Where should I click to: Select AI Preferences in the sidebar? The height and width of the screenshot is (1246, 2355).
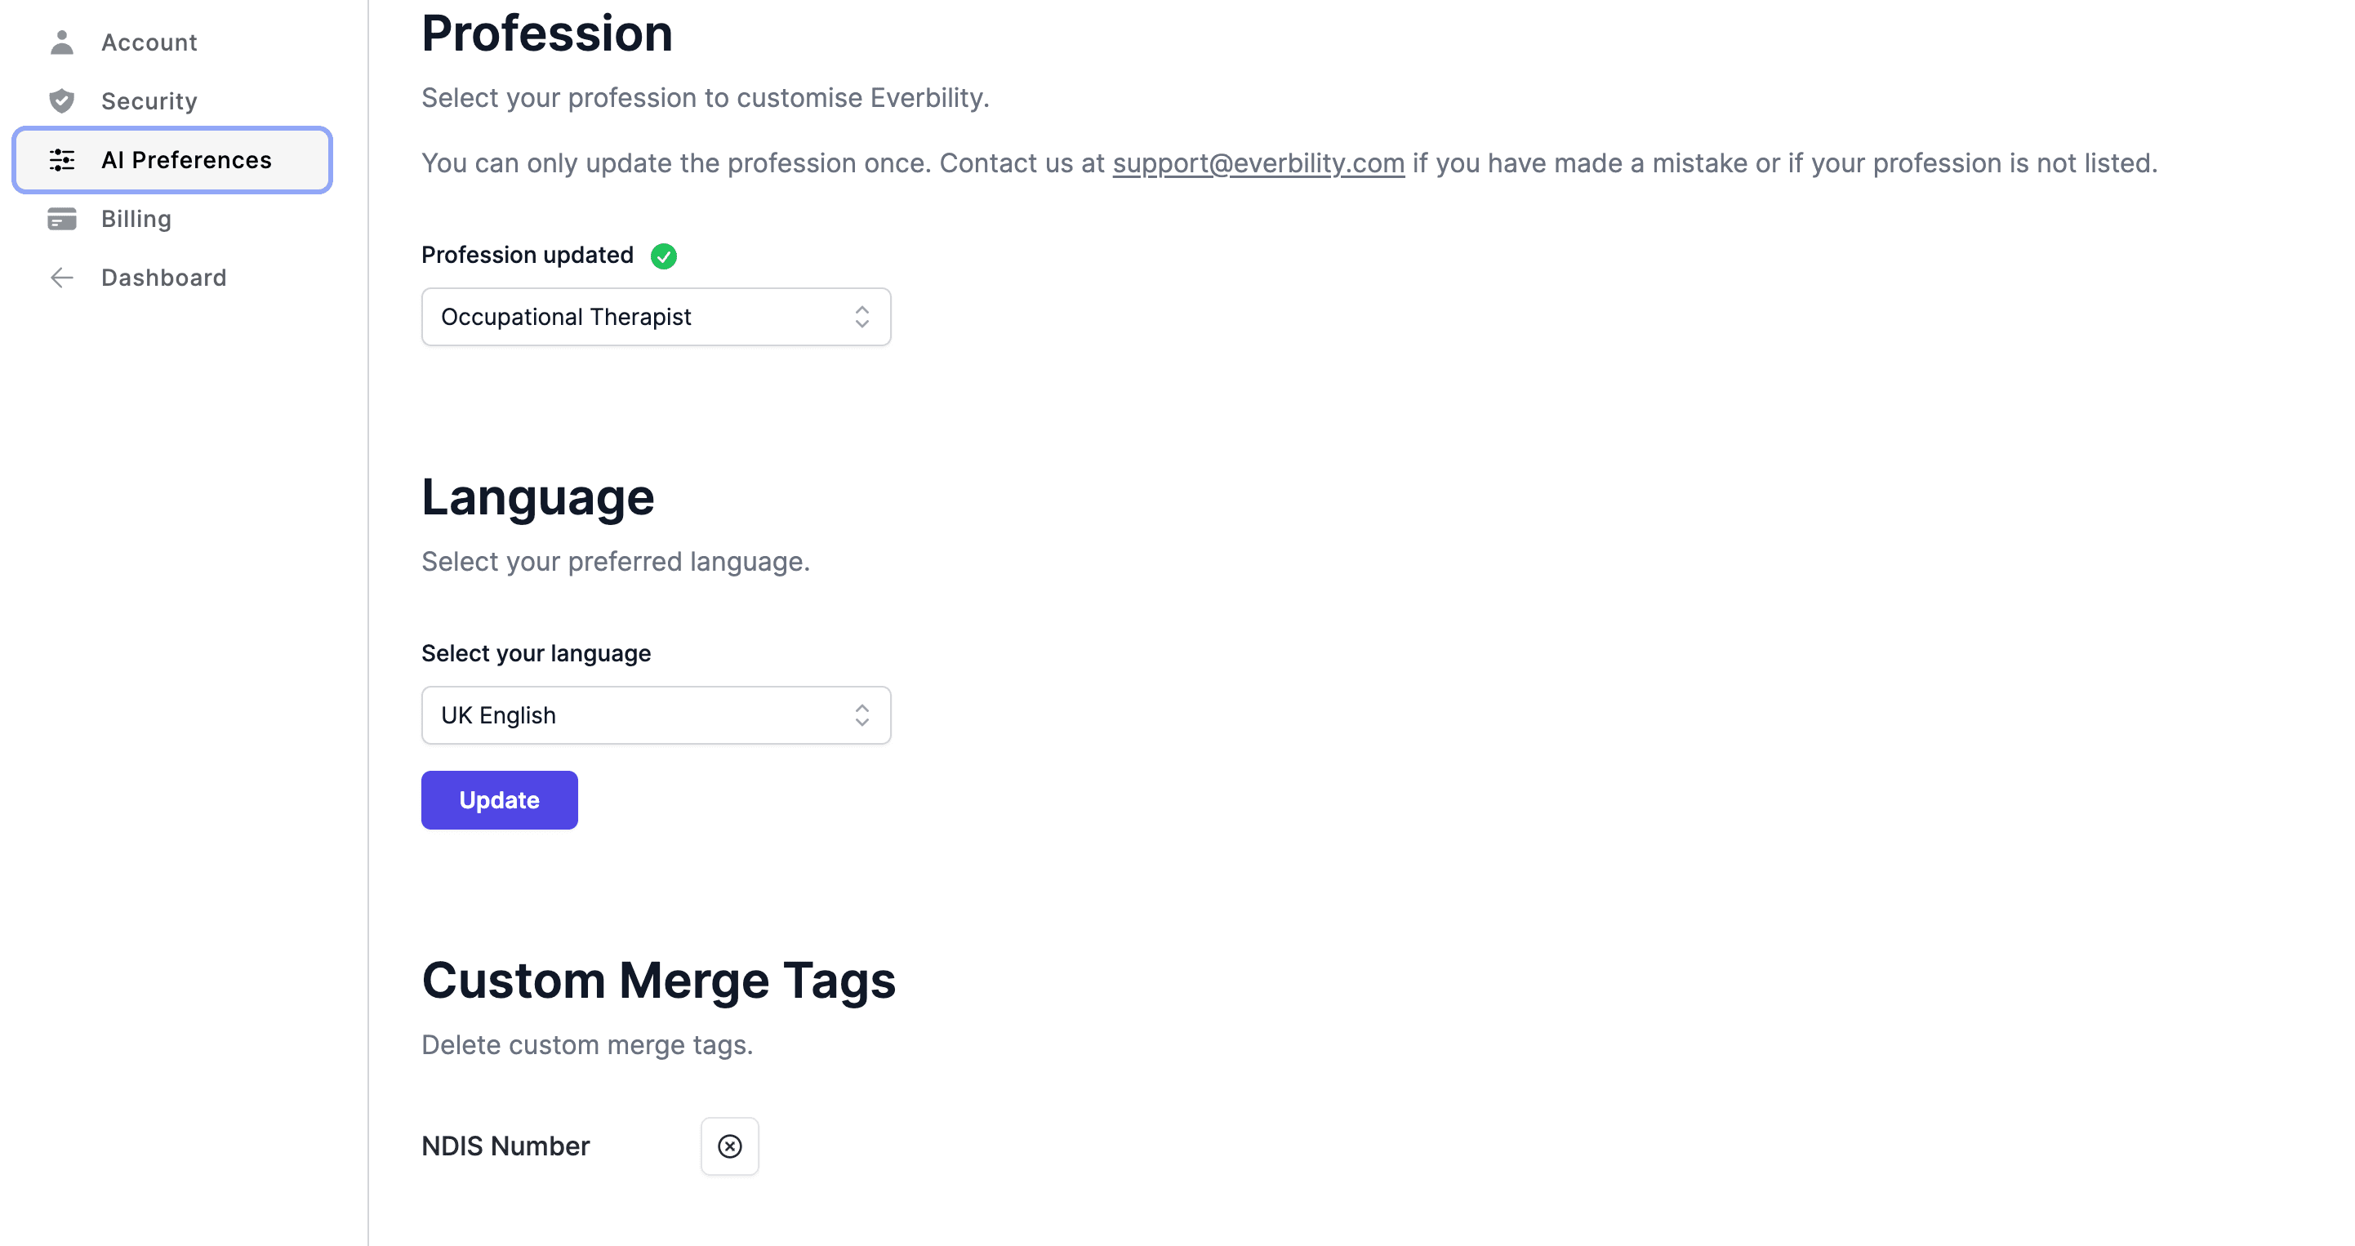tap(186, 160)
